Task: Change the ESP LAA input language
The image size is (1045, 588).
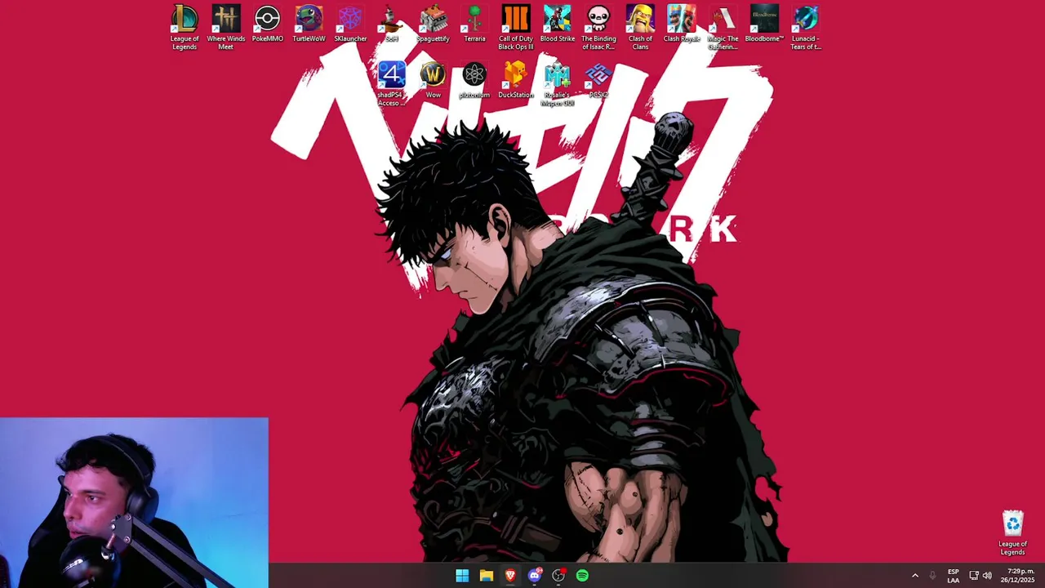Action: coord(953,576)
